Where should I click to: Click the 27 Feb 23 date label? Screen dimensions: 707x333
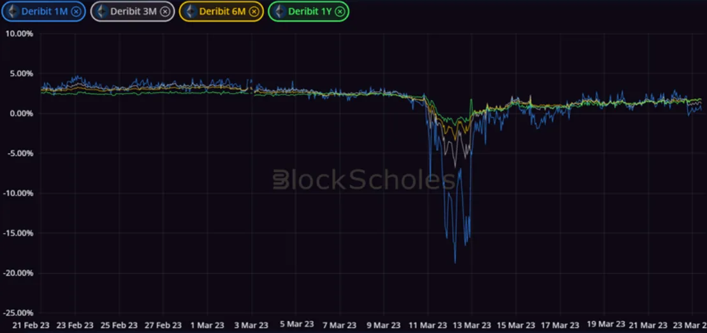[164, 325]
